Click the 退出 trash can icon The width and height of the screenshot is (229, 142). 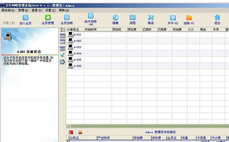coord(217,18)
